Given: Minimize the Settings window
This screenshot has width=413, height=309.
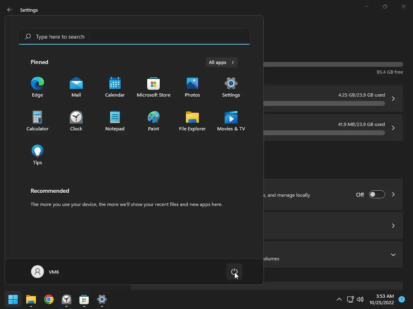Looking at the screenshot, I should (x=367, y=6).
